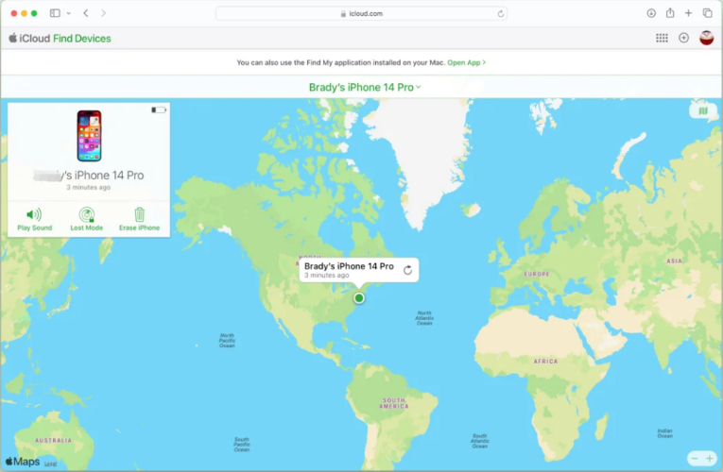
Task: Select the green device location dot
Action: click(x=359, y=298)
